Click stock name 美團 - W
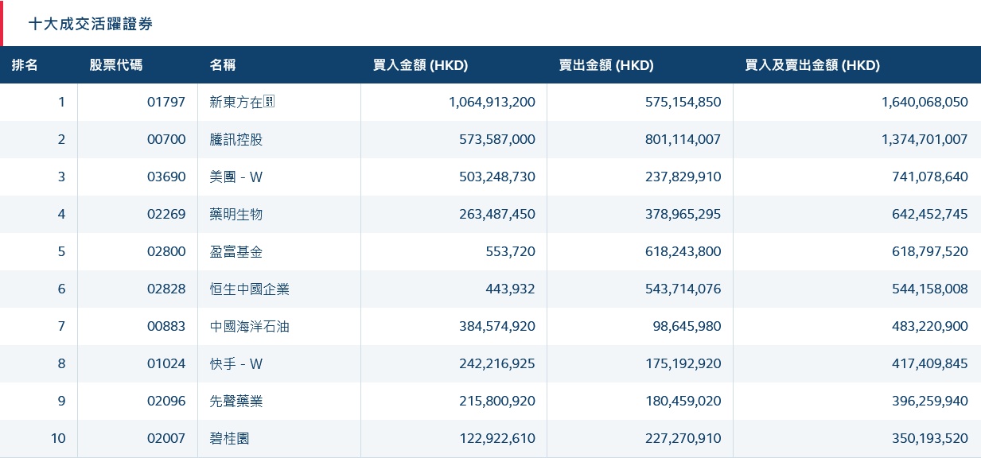Viewport: 981px width, 458px height. tap(236, 177)
